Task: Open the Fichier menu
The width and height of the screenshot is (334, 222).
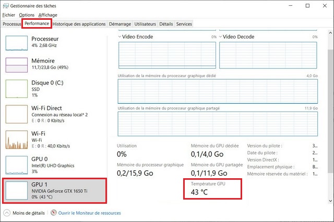Action: click(8, 15)
